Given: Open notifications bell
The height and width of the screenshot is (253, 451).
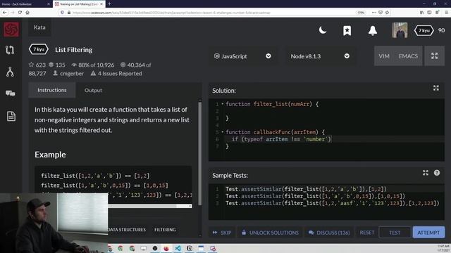Looking at the screenshot, I should 373,30.
